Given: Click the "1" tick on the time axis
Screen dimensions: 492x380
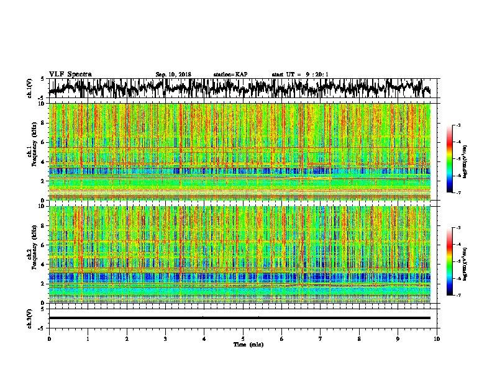Looking at the screenshot, I should [x=88, y=339].
